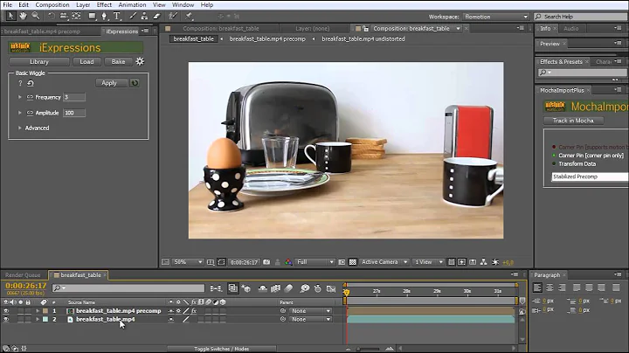Select the Type text tool
Screen dimensions: 629x353
(x=117, y=16)
